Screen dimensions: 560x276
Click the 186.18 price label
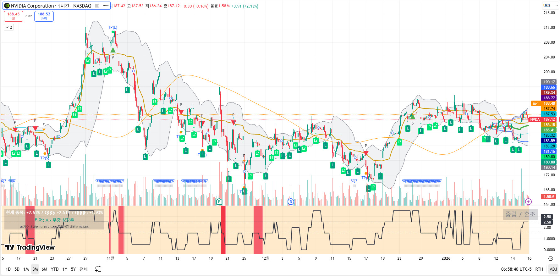pos(549,125)
